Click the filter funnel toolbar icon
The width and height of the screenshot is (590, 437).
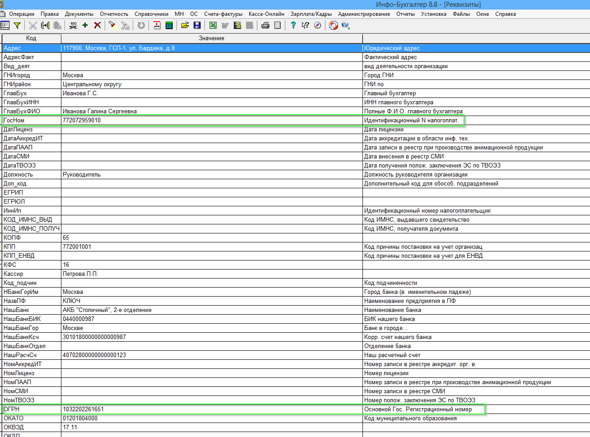(x=17, y=25)
